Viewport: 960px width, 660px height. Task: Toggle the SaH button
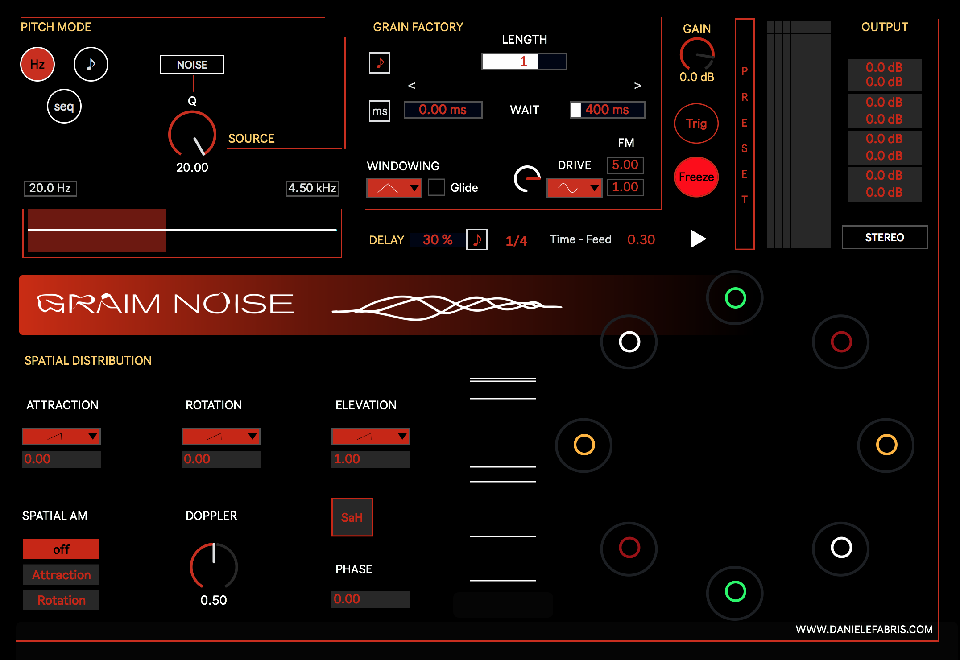coord(352,517)
